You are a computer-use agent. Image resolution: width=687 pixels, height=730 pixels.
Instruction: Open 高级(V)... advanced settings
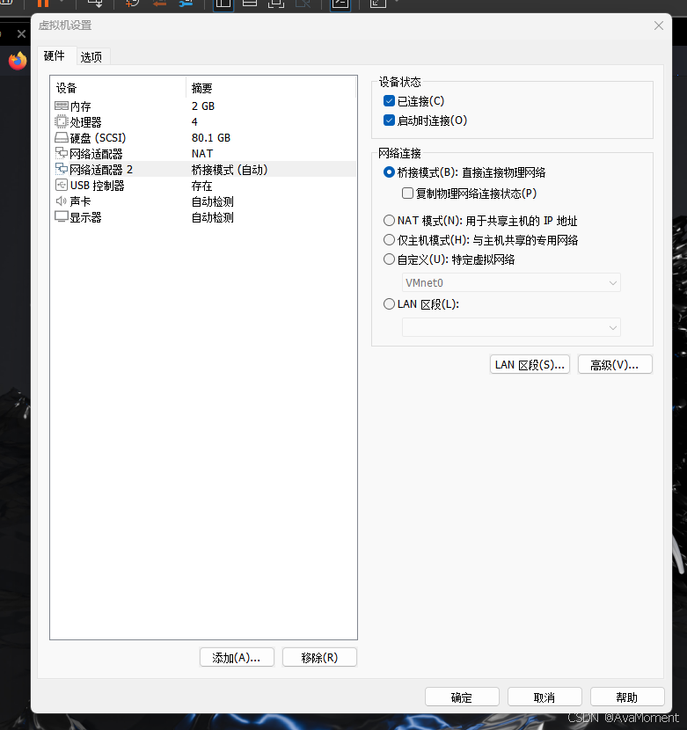tap(615, 364)
